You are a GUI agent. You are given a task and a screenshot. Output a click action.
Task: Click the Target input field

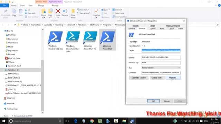pyautogui.click(x=161, y=51)
